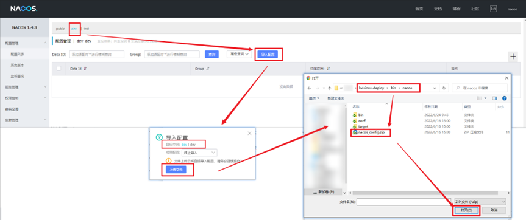
Task: Click the back arrow in file dialog
Action: pos(309,88)
